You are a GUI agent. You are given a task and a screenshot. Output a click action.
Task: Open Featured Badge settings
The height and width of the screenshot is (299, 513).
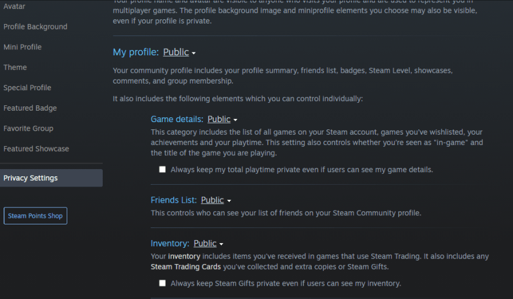tap(30, 108)
